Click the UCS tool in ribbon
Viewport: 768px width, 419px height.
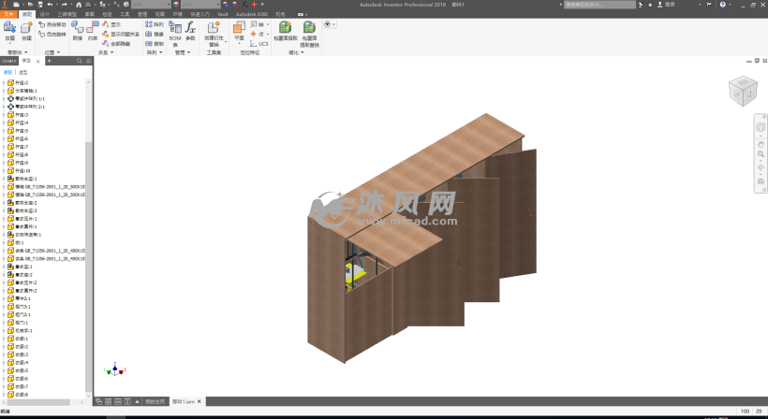pyautogui.click(x=260, y=43)
